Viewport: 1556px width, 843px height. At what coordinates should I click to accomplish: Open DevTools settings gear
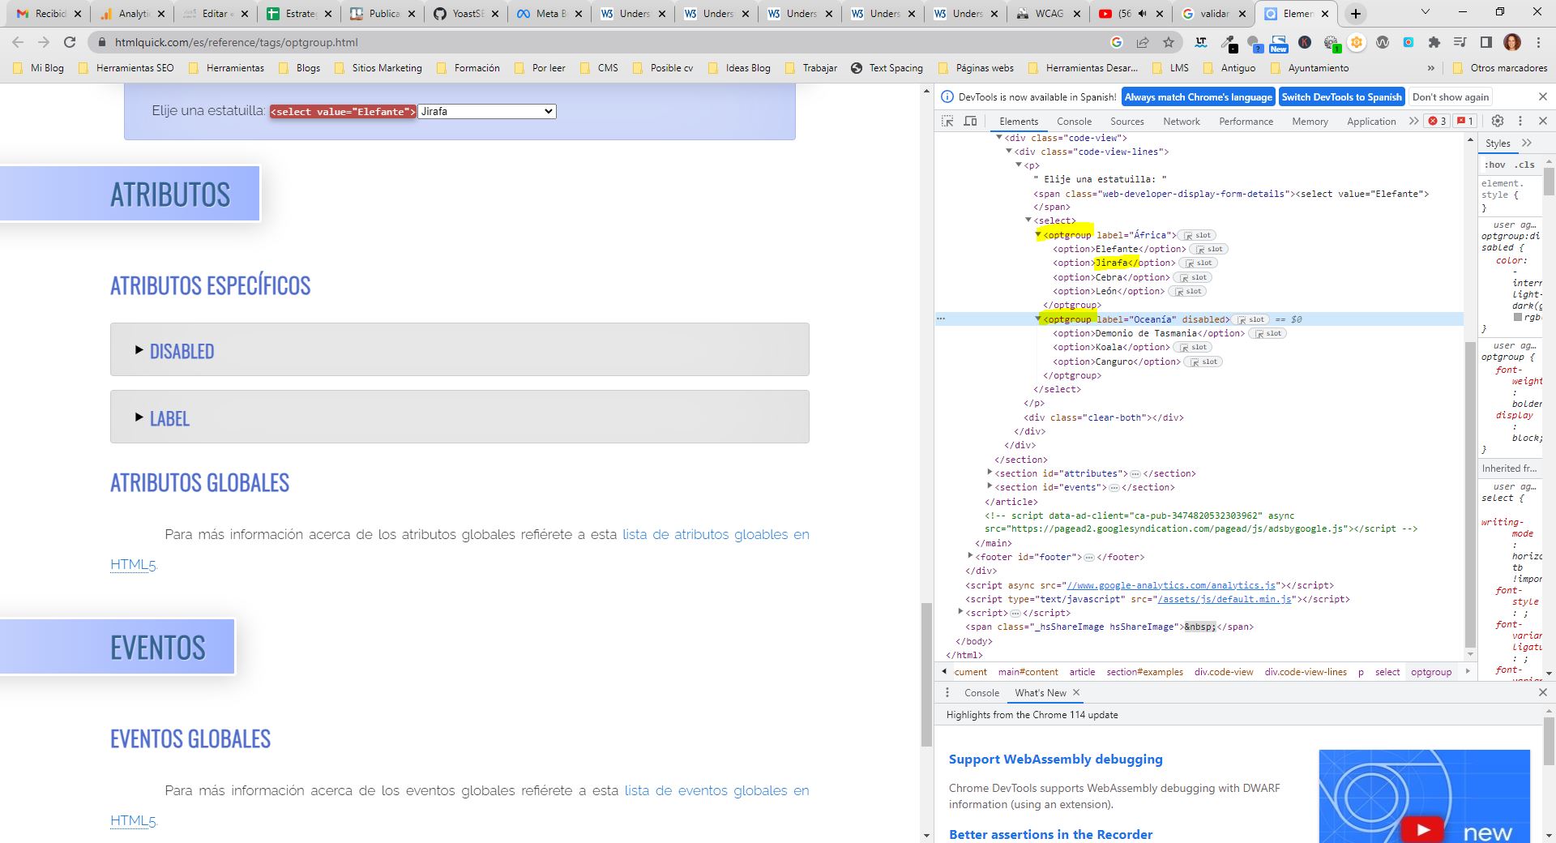pyautogui.click(x=1498, y=121)
